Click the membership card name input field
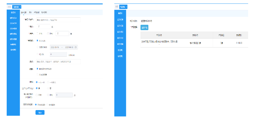 [x=58, y=20]
